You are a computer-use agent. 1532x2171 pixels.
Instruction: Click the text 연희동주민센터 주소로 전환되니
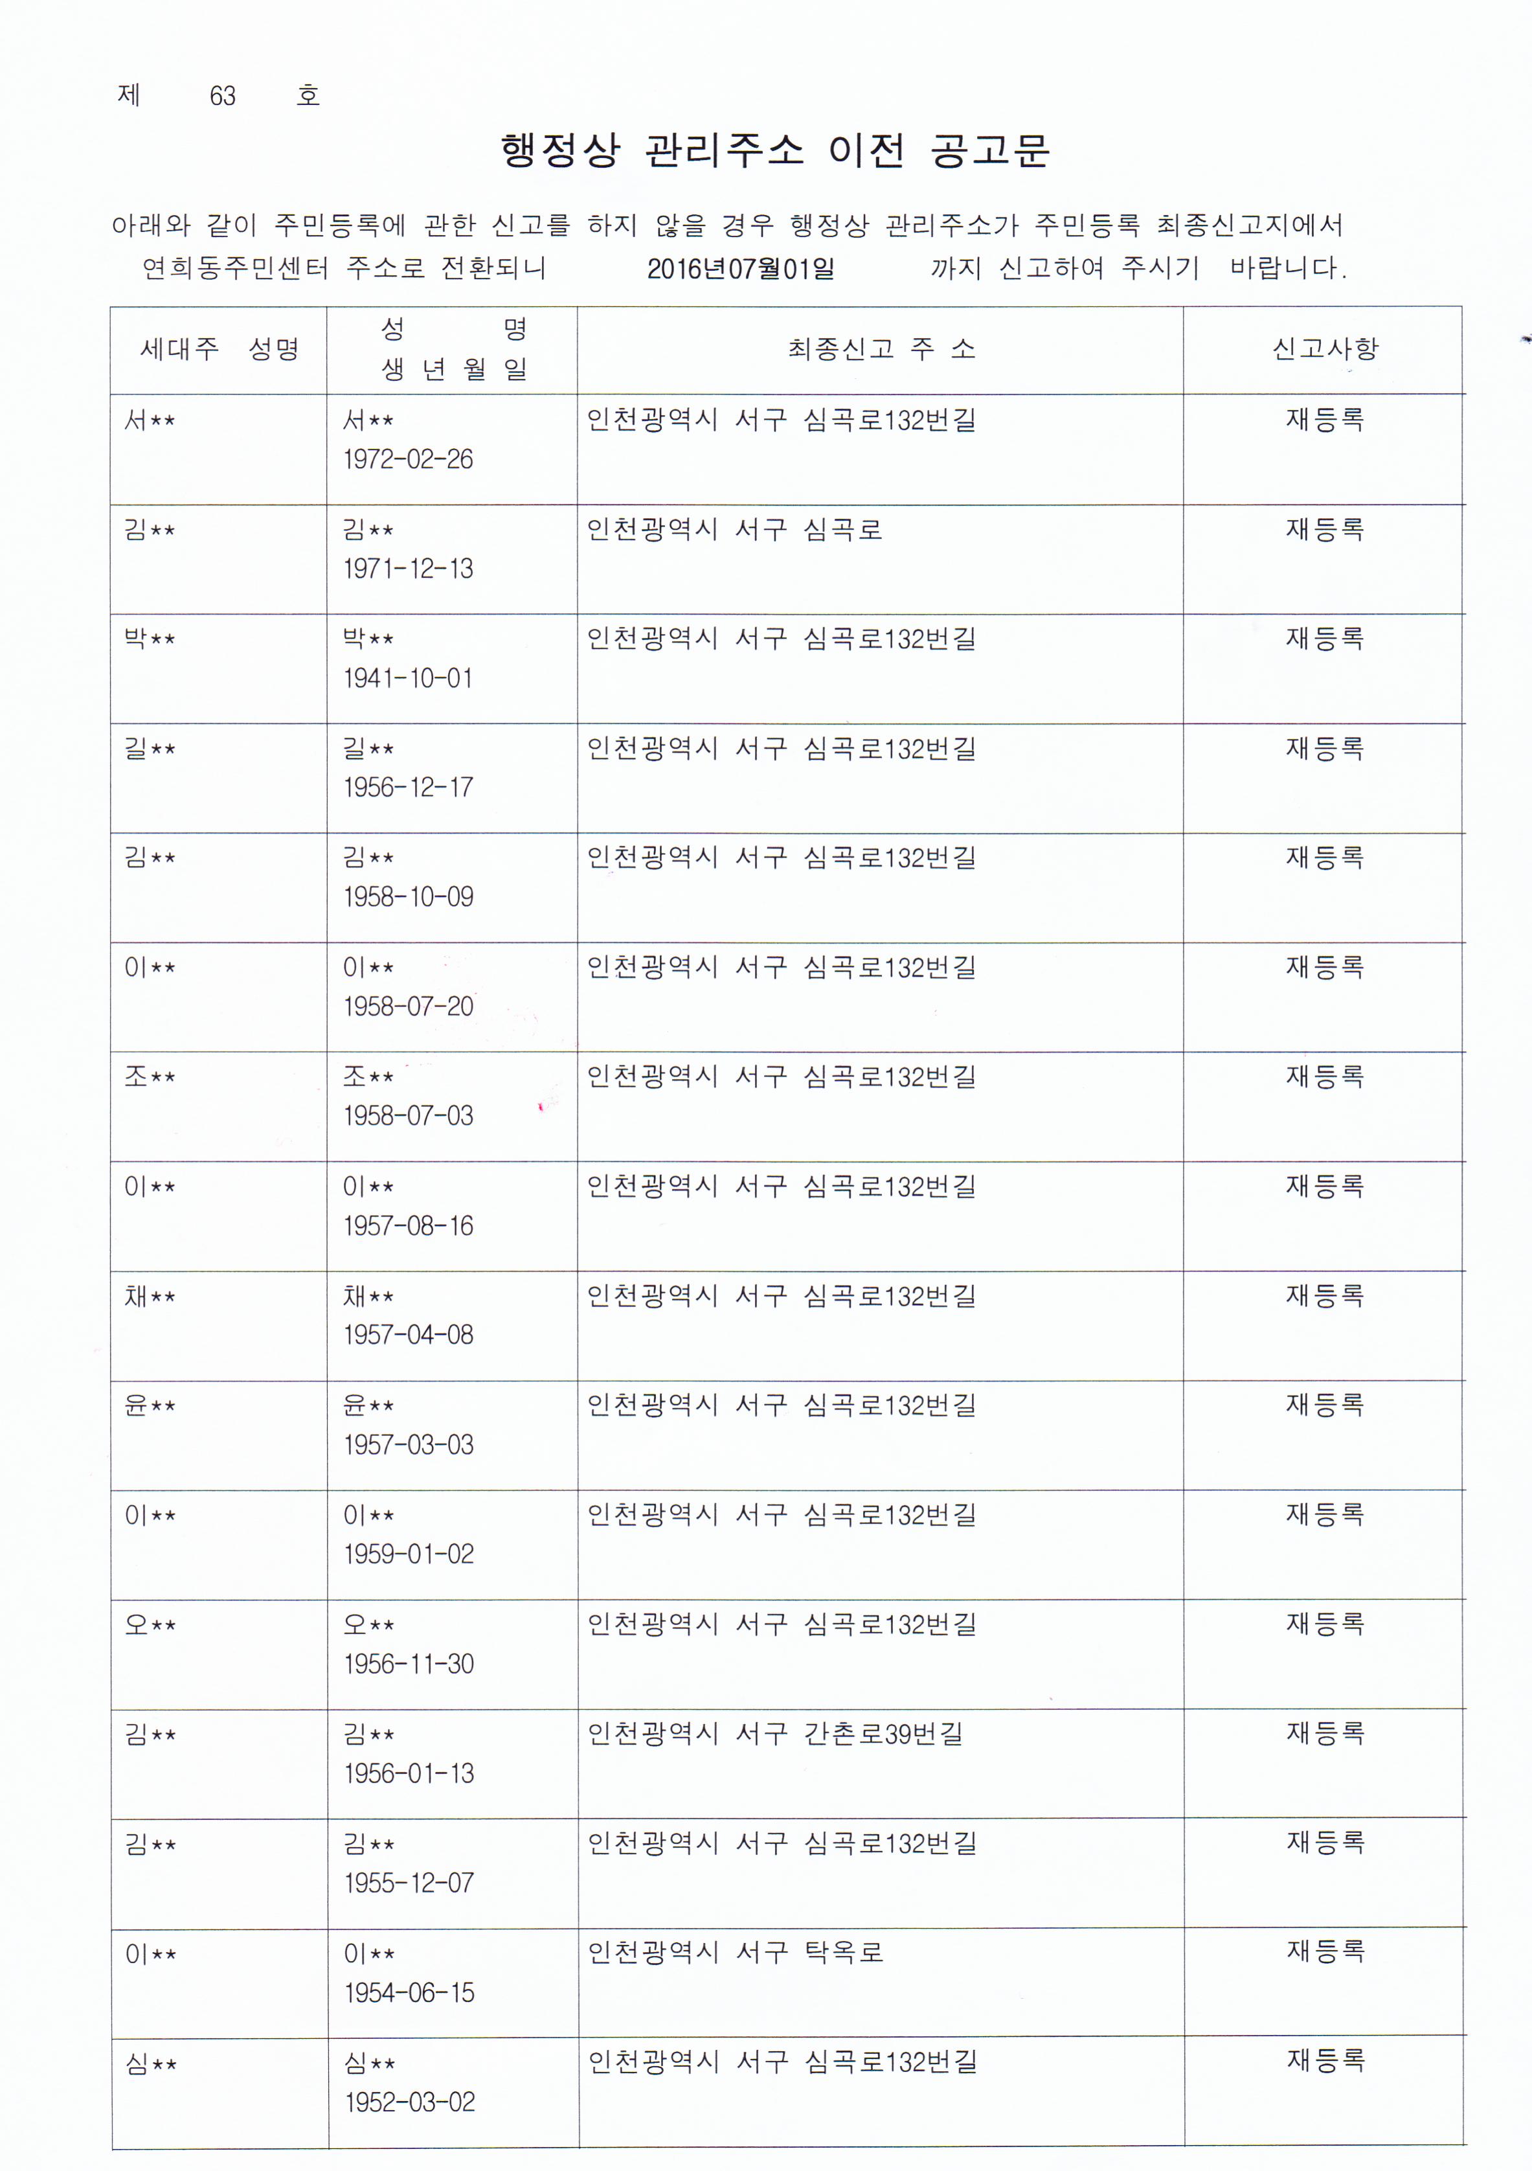tap(344, 269)
